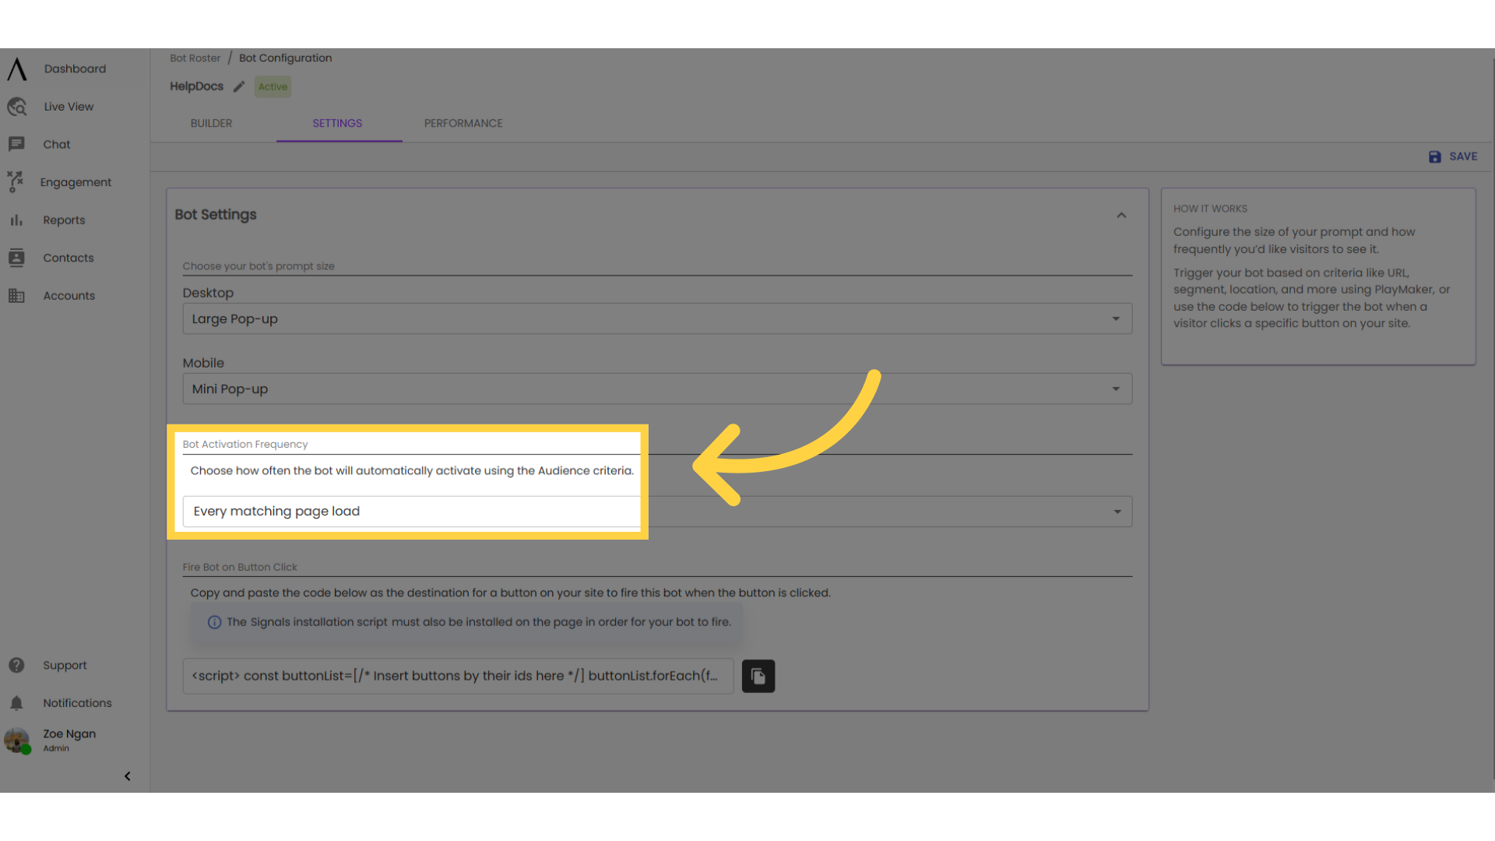This screenshot has width=1495, height=841.
Task: Open Live View icon in sidebar
Action: [17, 107]
